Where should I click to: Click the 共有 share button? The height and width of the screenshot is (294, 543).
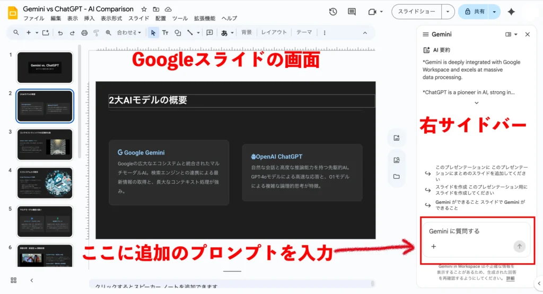point(474,12)
